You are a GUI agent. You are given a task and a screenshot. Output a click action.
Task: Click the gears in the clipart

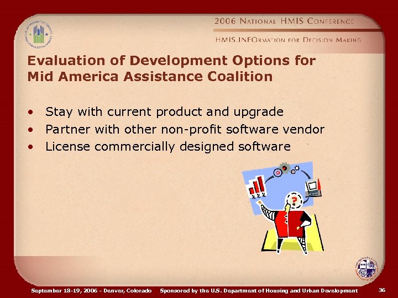[x=286, y=169]
